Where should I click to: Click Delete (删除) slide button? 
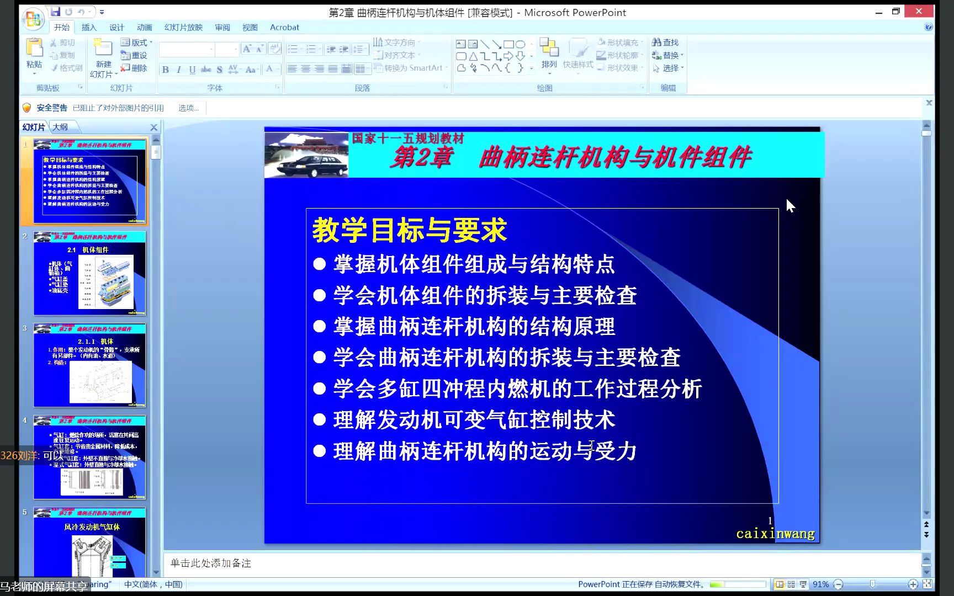[134, 68]
